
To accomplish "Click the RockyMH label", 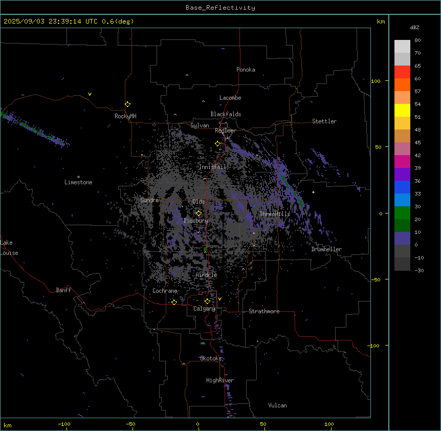I will 125,116.
